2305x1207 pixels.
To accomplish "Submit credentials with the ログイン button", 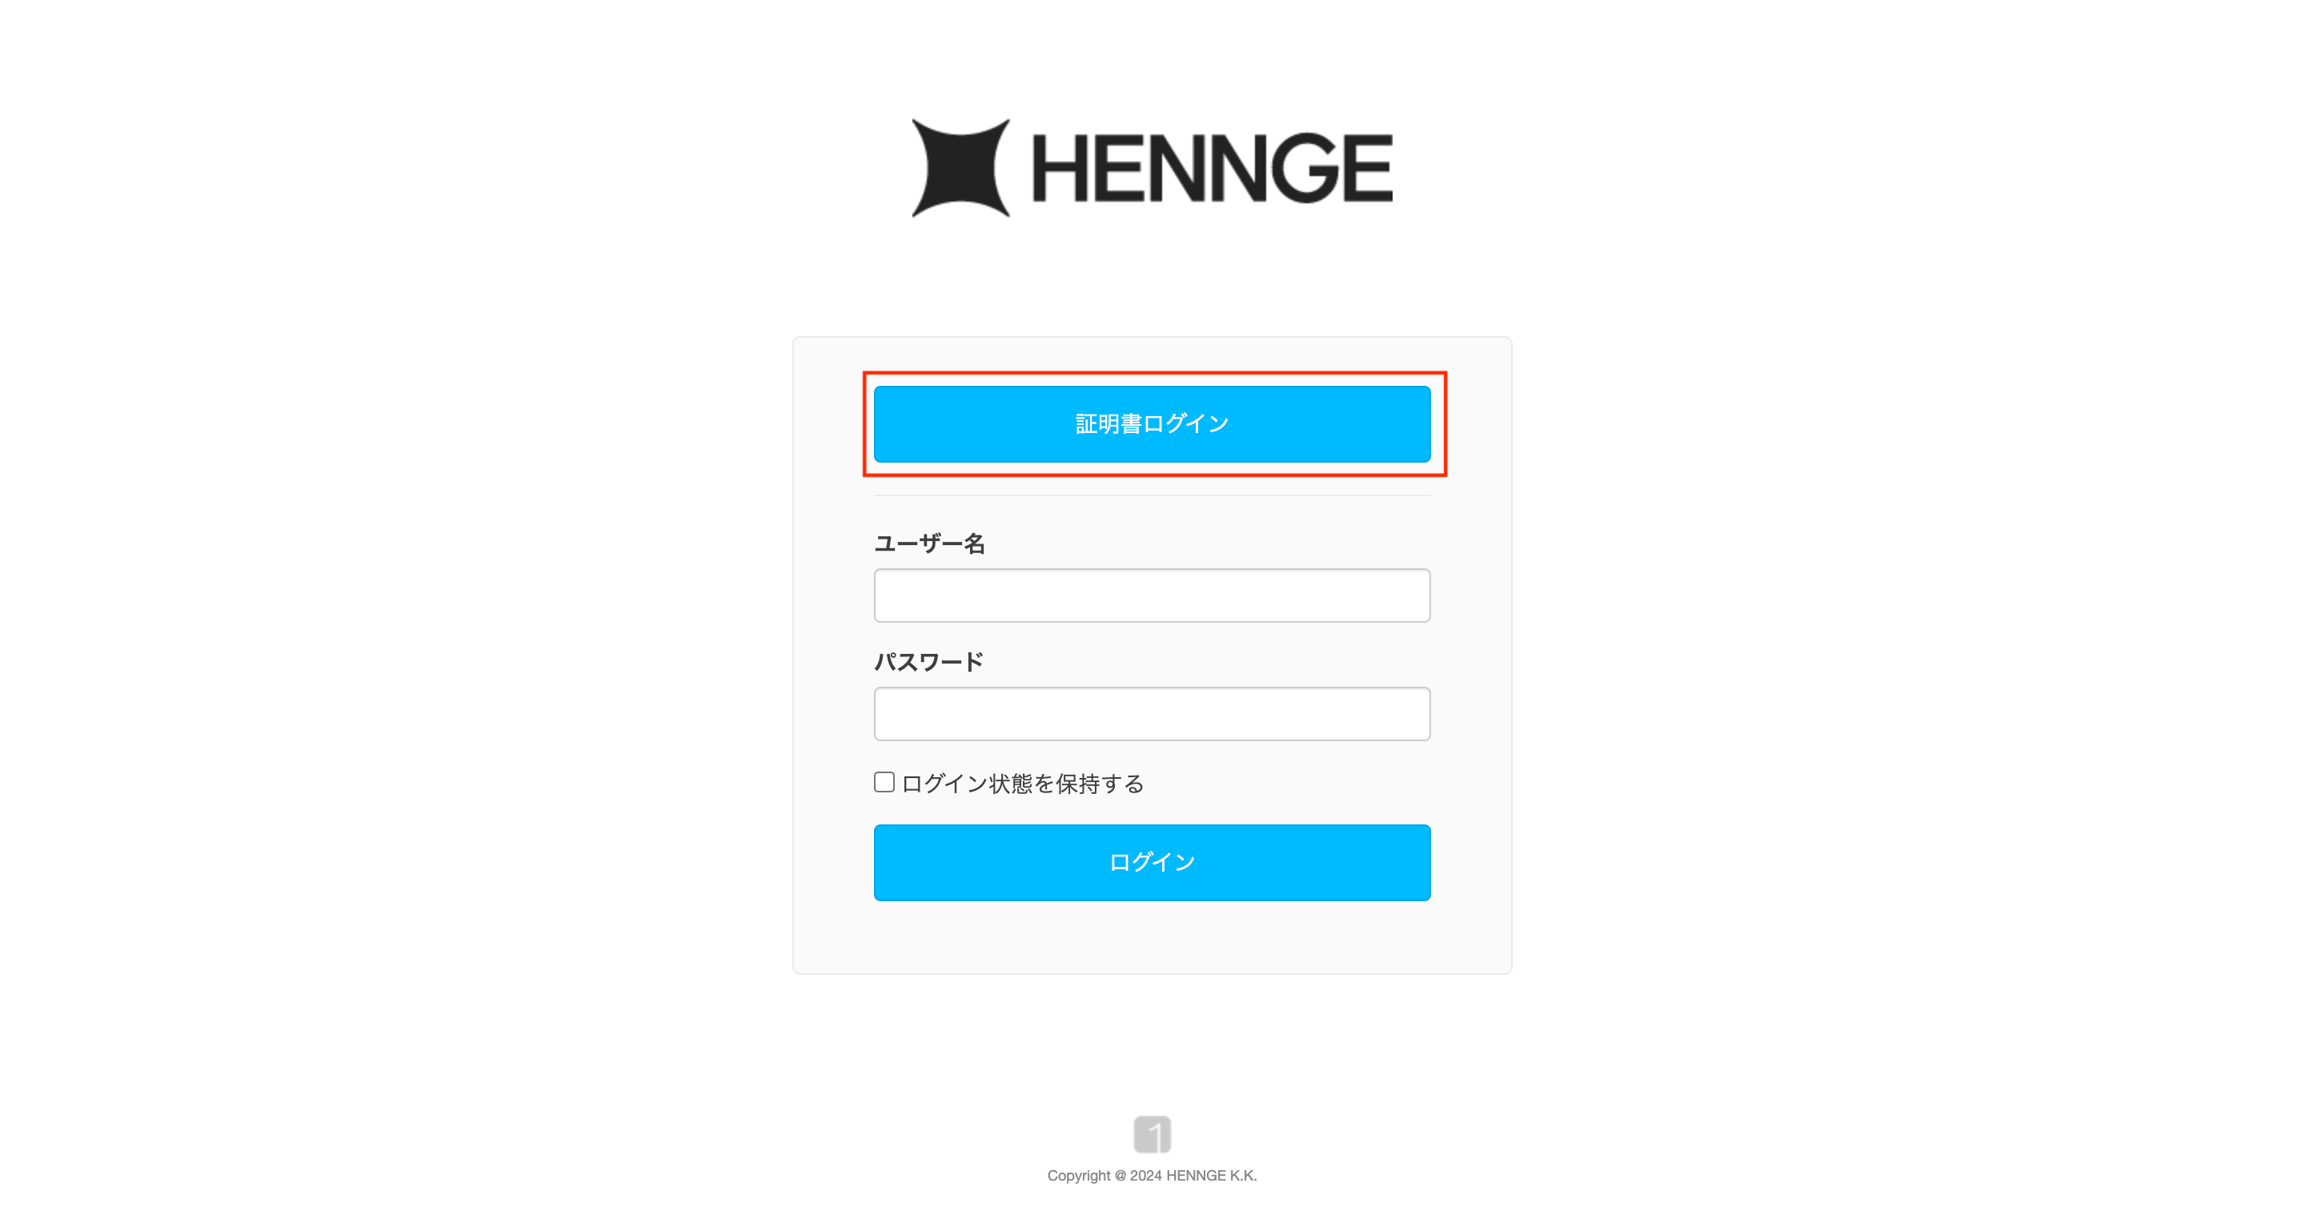I will click(x=1152, y=863).
